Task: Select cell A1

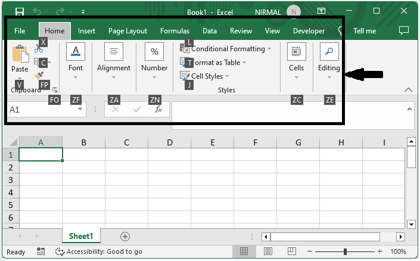Action: (x=41, y=154)
